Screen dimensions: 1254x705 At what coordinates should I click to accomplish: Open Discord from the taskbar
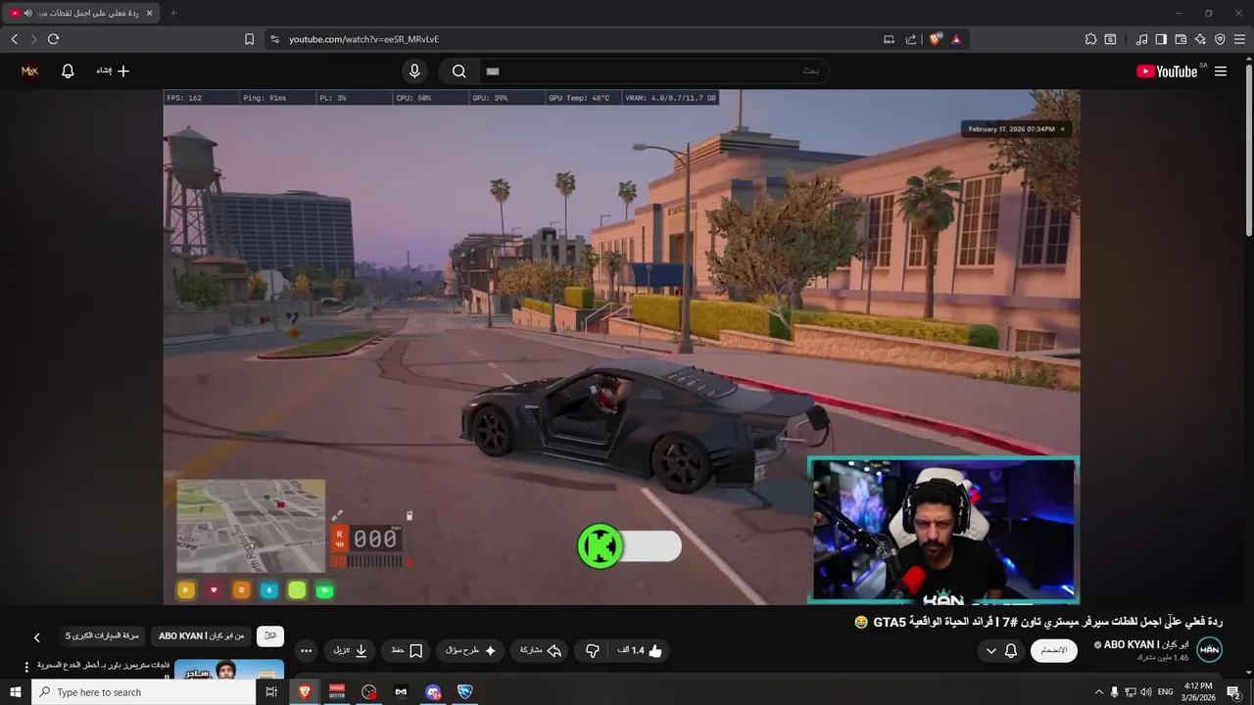[x=433, y=692]
